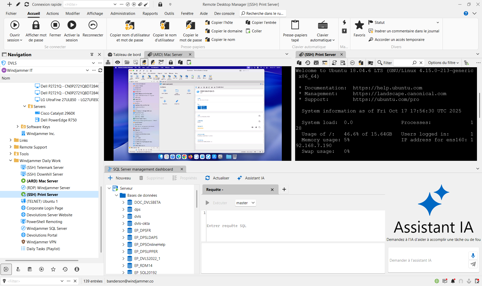The width and height of the screenshot is (482, 286).
Task: Click the Ouvrir session play icon
Action: [15, 25]
